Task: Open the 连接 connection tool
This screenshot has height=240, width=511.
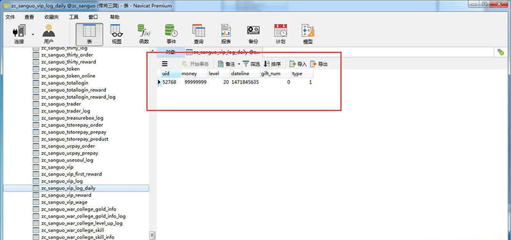Action: pos(19,34)
